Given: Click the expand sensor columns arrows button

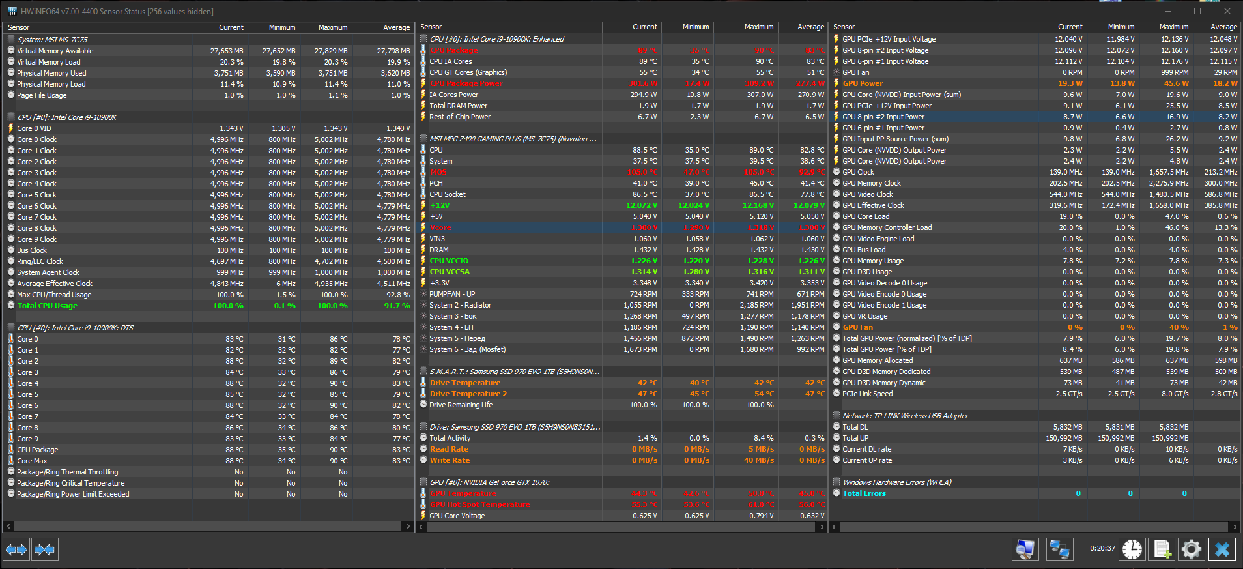Looking at the screenshot, I should (16, 549).
